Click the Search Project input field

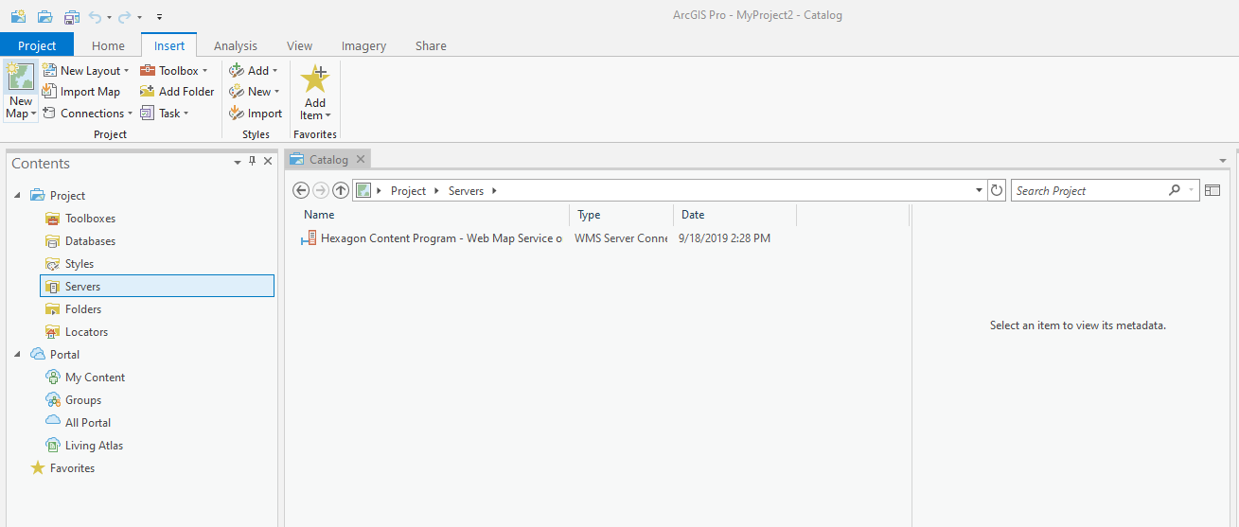coord(1089,191)
